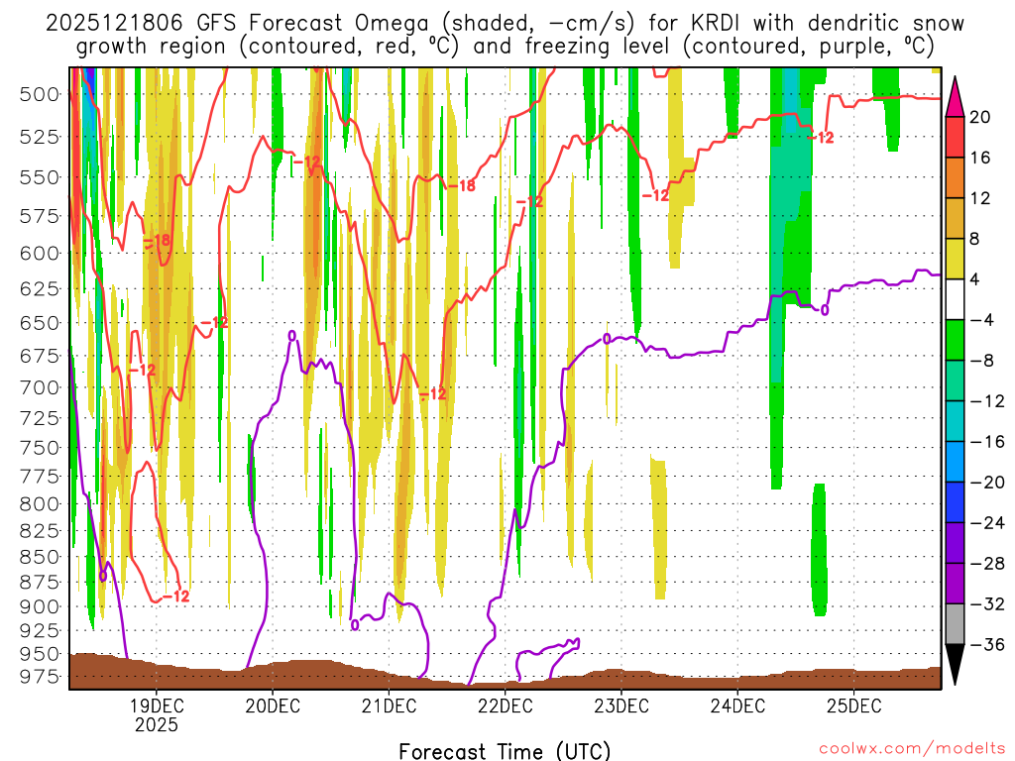This screenshot has height=761, width=1015.
Task: Click the colorbar value -8
Action: click(x=981, y=361)
